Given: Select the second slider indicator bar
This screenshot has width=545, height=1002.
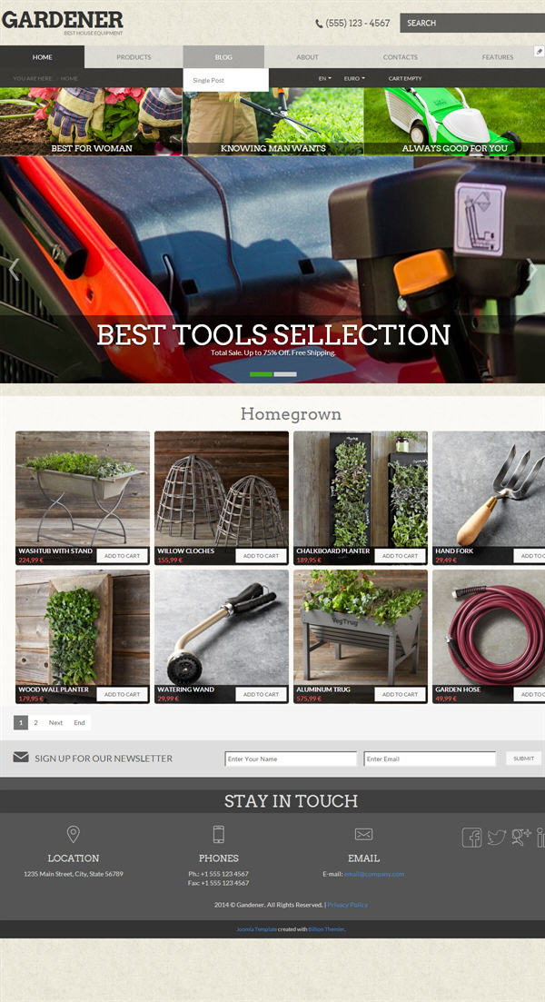Looking at the screenshot, I should [285, 374].
